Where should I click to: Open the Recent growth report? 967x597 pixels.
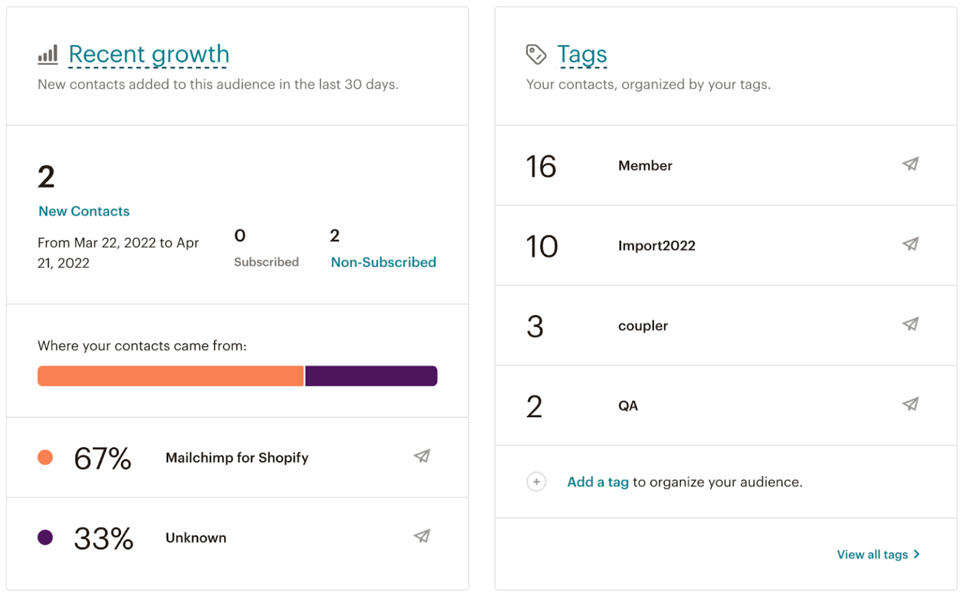tap(149, 54)
